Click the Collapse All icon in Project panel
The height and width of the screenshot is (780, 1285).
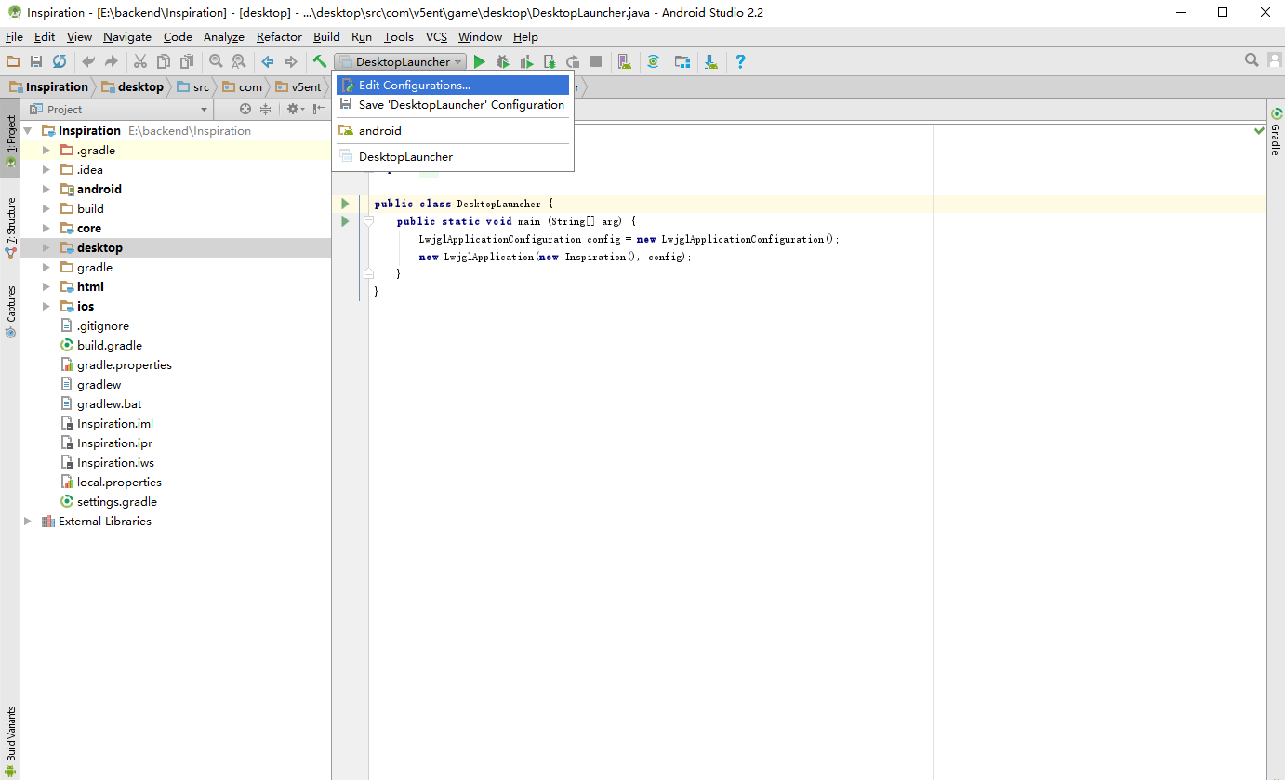[x=266, y=109]
